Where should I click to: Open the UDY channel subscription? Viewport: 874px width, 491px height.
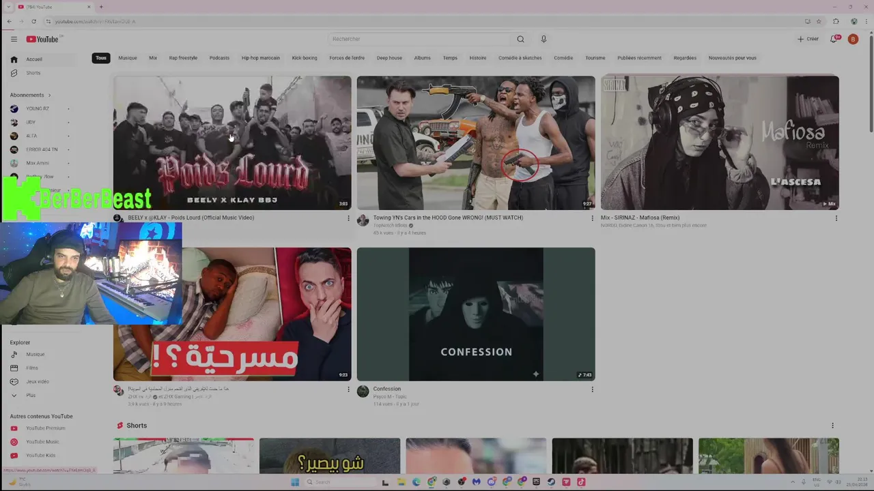pos(40,122)
